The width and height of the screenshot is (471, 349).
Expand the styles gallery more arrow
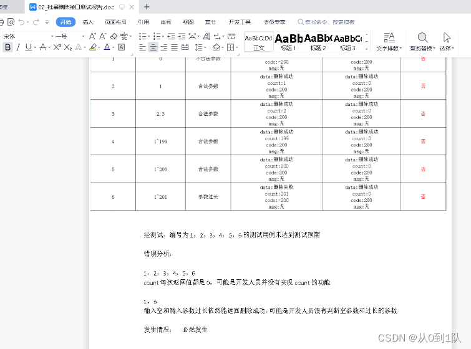[366, 48]
